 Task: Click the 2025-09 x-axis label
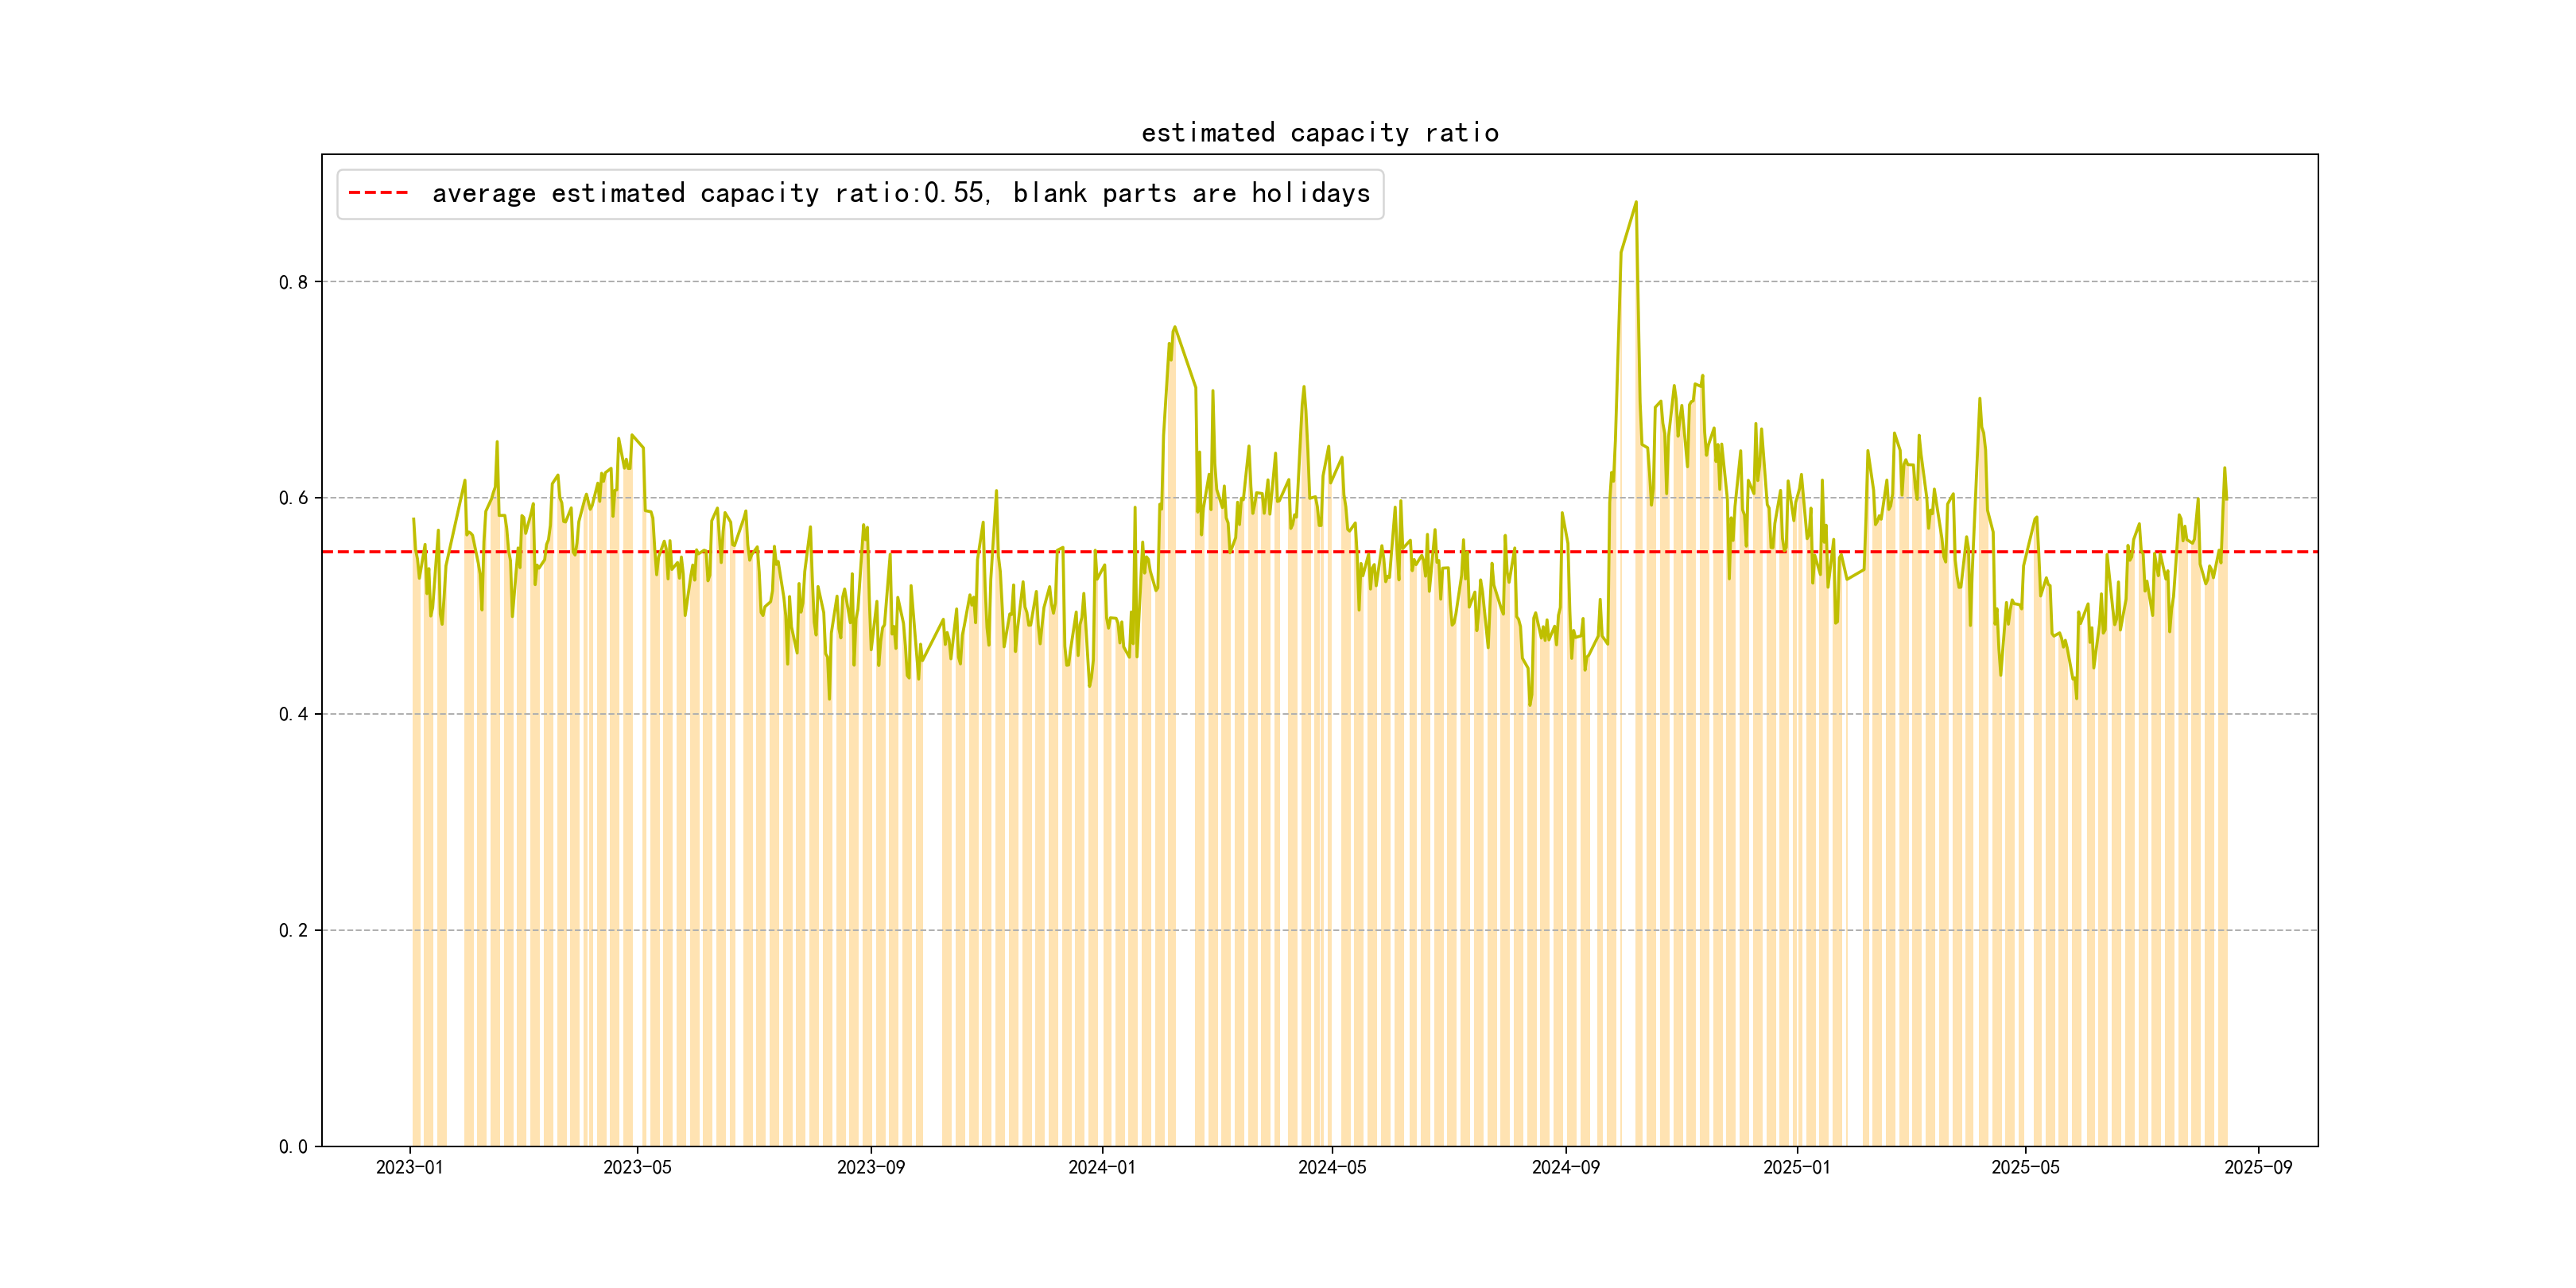[2258, 1167]
